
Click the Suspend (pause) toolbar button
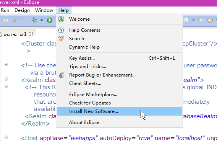pos(6,21)
